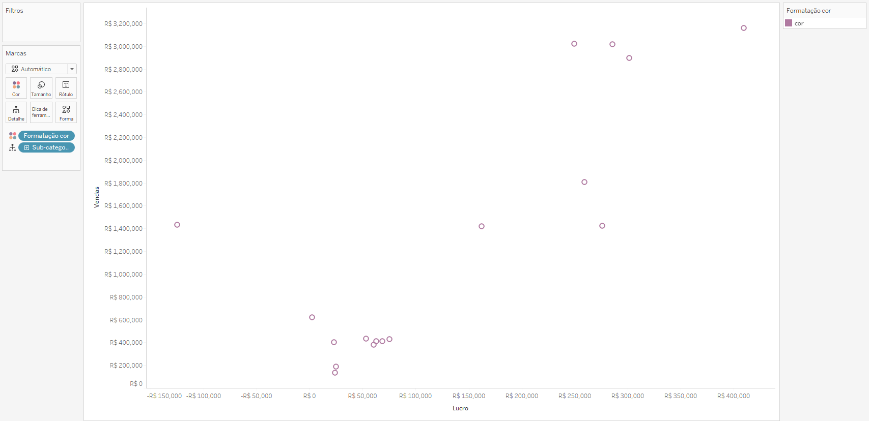Screen dimensions: 869x421
Task: Open the Cor (color) marks card
Action: (x=16, y=88)
